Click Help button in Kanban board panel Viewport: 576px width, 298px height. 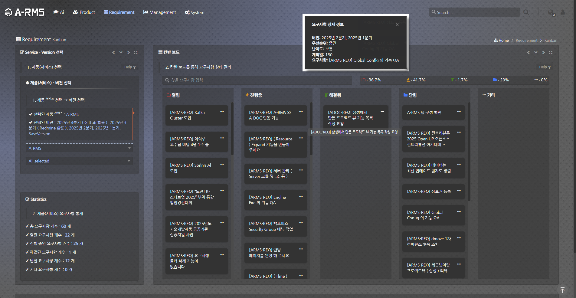tap(545, 67)
